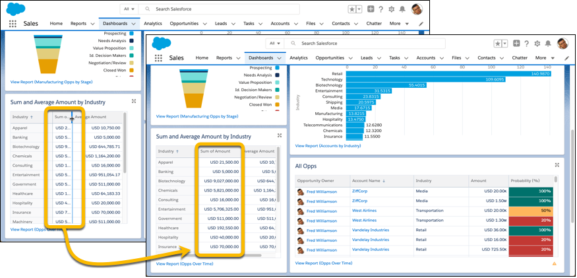577x278 pixels.
Task: Open global actions plus icon in front window
Action: click(516, 44)
